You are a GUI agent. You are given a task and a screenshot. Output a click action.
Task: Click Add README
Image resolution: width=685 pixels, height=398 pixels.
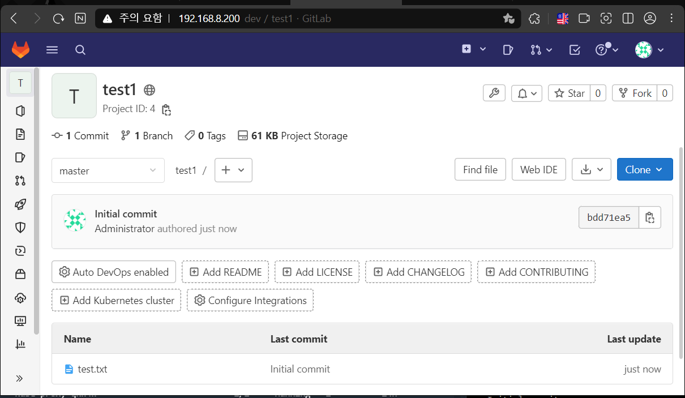coord(225,272)
